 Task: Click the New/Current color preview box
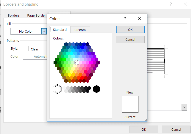[x=130, y=104]
